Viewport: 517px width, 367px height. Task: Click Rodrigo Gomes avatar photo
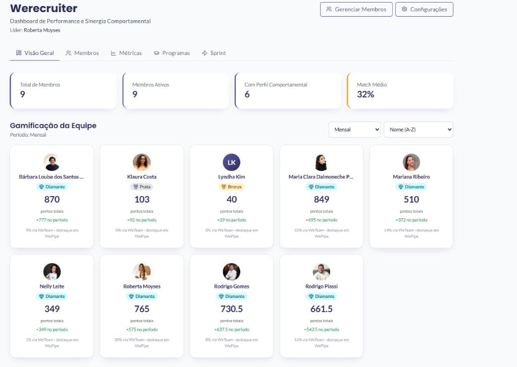click(231, 272)
